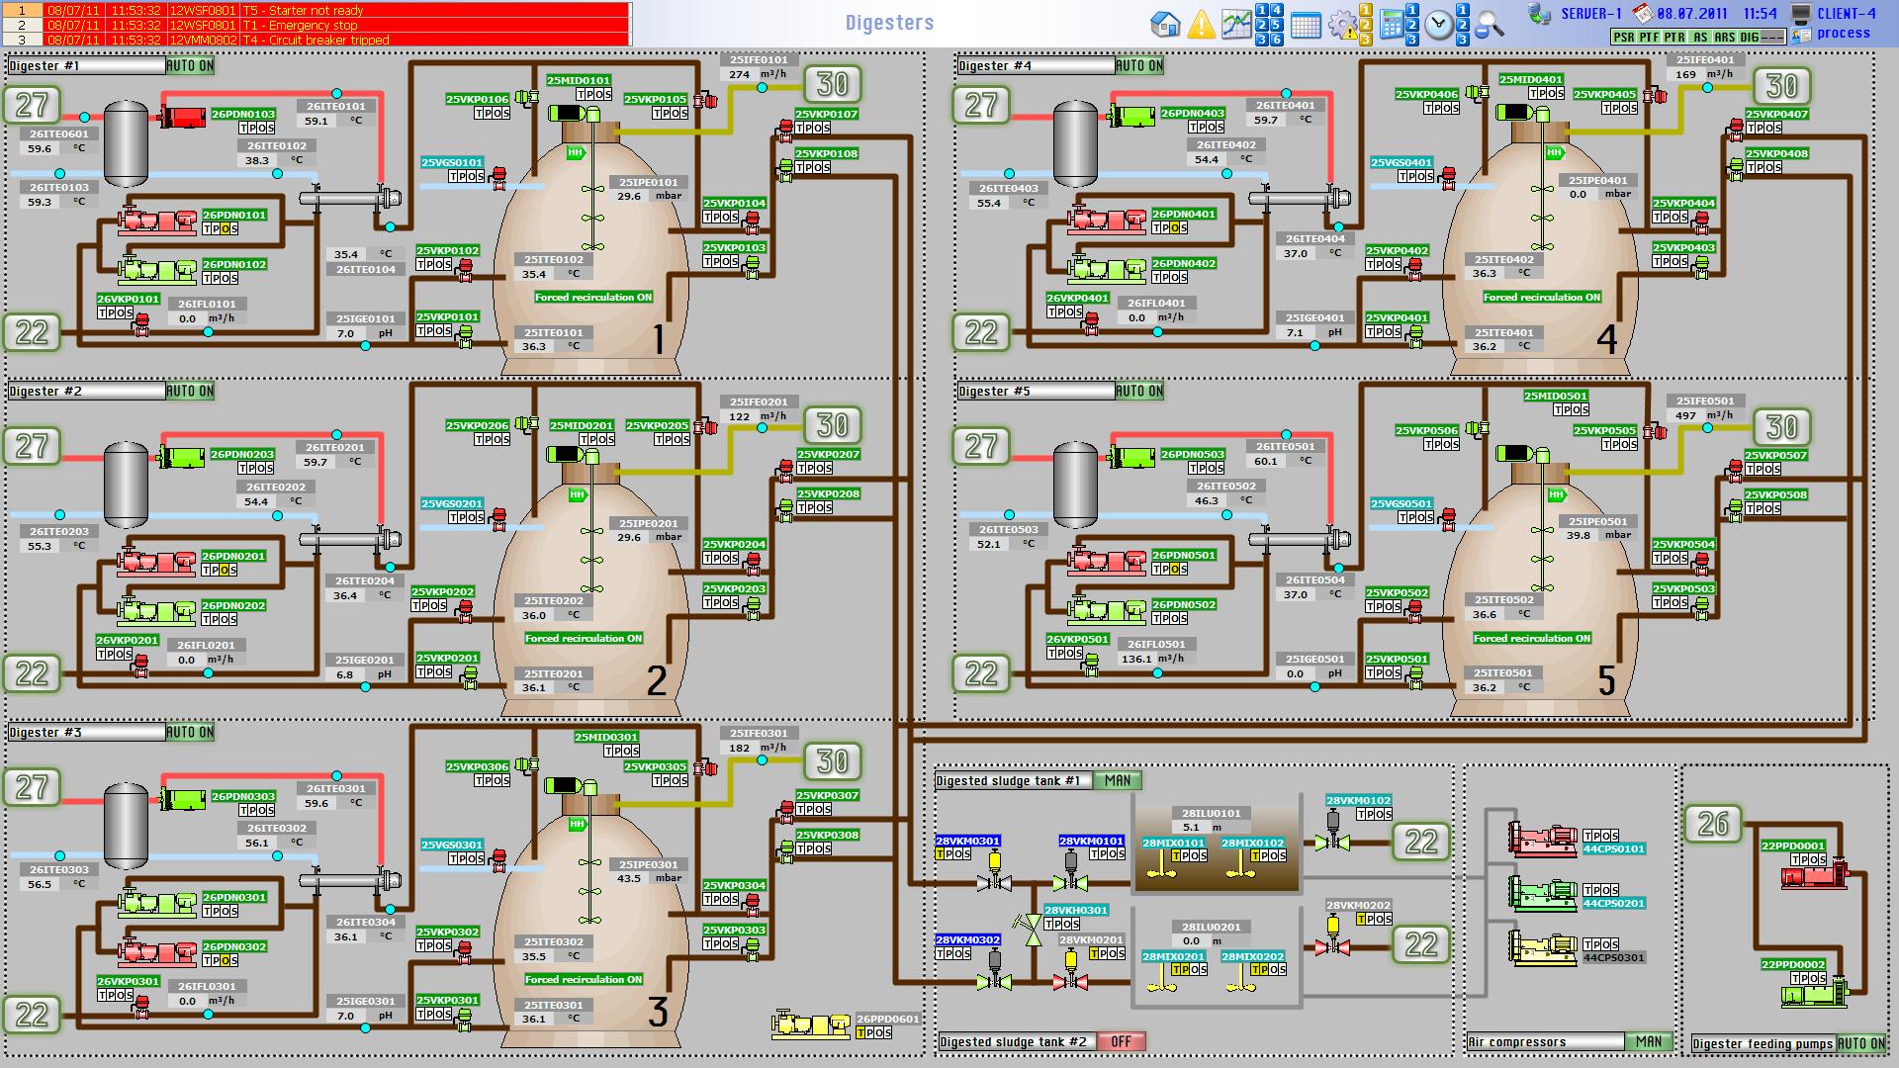Viewport: 1899px width, 1068px height.
Task: Select red pump 26PDN0103 in Digester #1
Action: coord(183,117)
